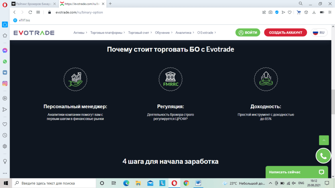Expand hidden icons chevron in system tray
Screen dimensions: 335x188
[271, 183]
